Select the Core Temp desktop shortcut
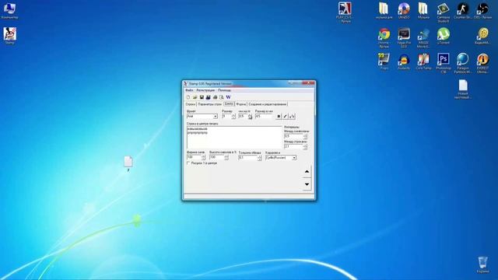The image size is (498, 280). coord(423,61)
